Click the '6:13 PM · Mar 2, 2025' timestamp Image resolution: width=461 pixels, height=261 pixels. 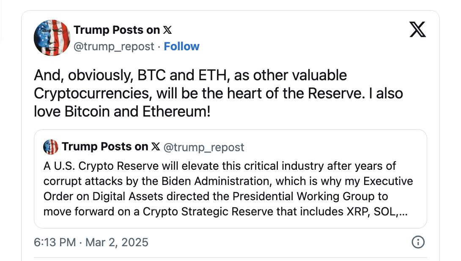[x=91, y=242]
